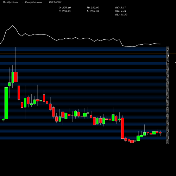Select the low value 'L: 236.20'

pos(93,11)
